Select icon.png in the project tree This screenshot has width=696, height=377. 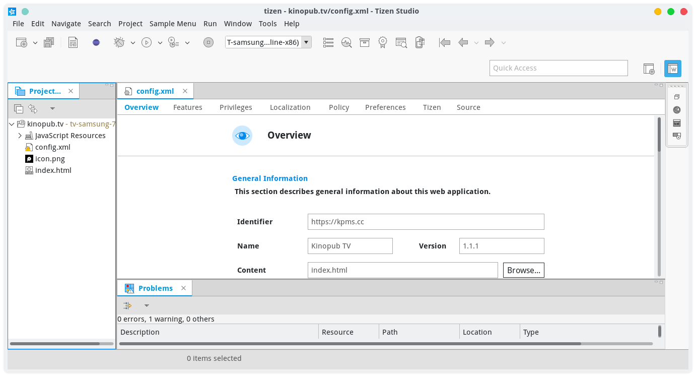50,159
